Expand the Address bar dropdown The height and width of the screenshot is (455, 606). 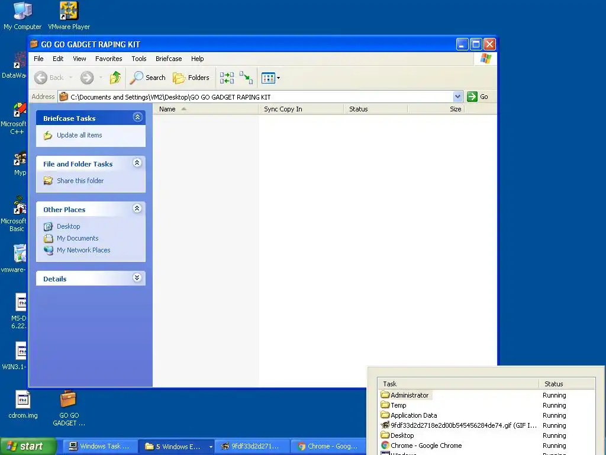coord(457,97)
